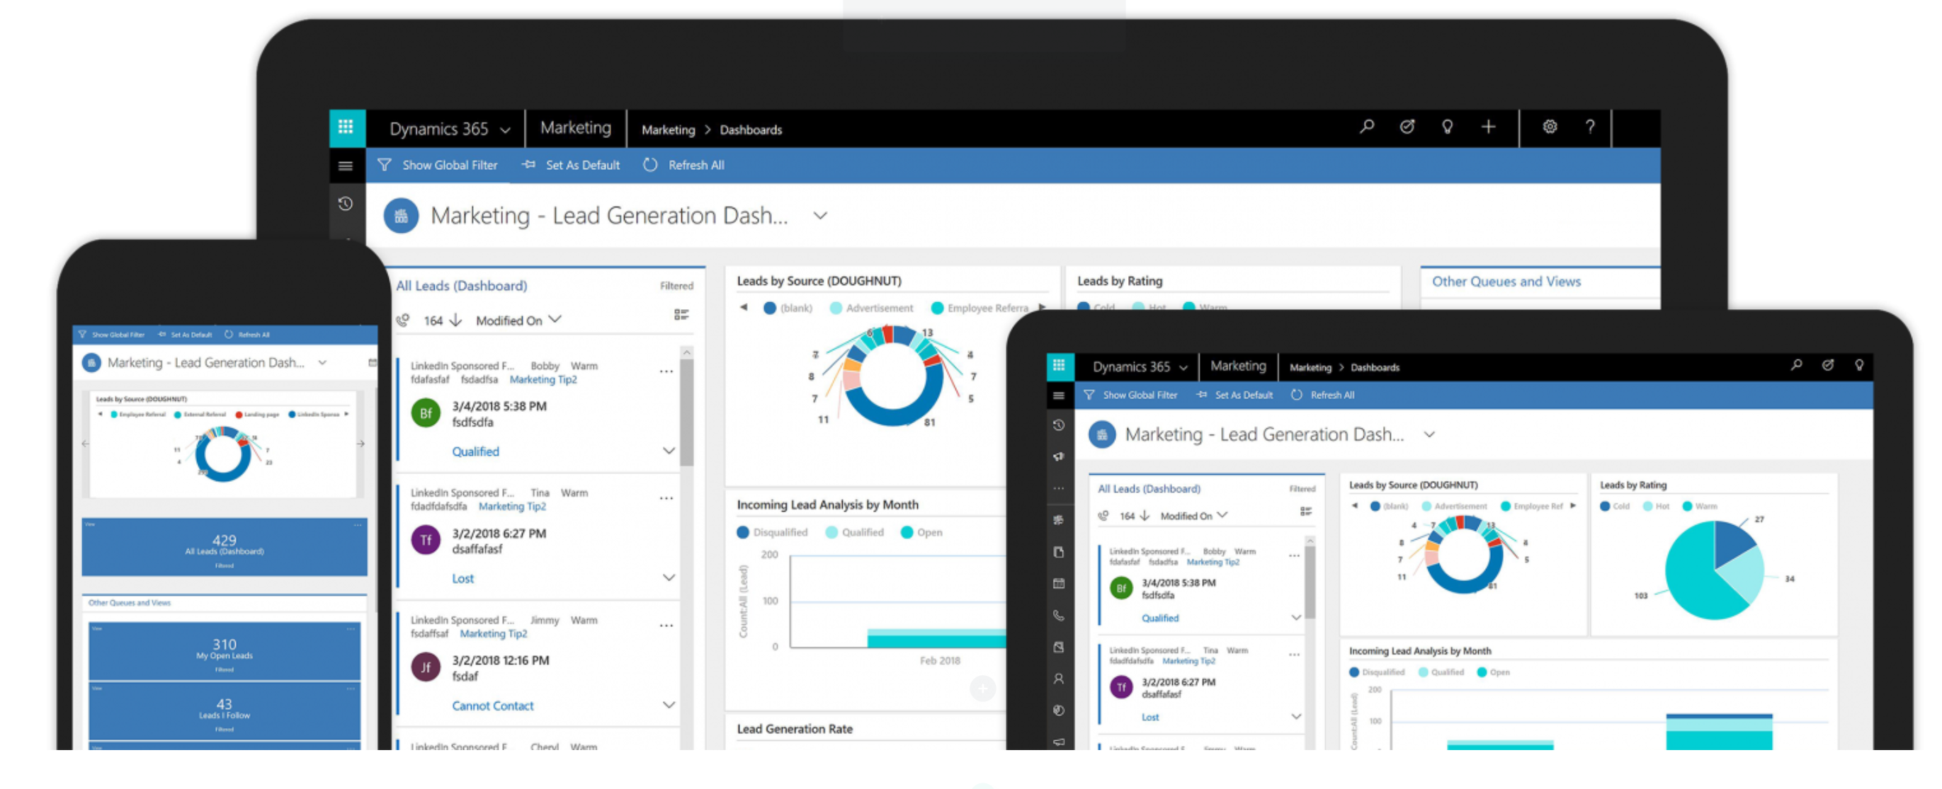The height and width of the screenshot is (789, 1942).
Task: Open Marketing app menu on large tablet
Action: [576, 128]
